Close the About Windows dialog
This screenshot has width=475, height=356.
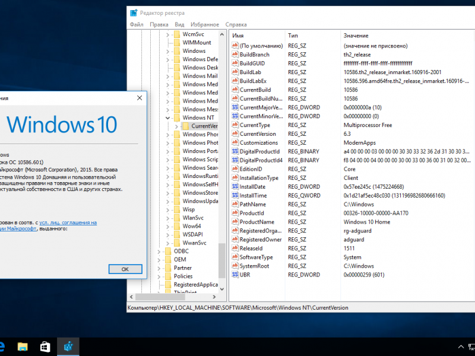[140, 98]
